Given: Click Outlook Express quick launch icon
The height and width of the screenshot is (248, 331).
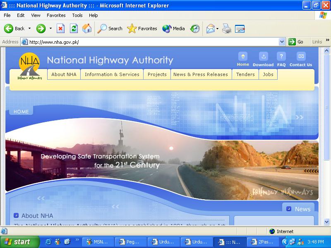Looking at the screenshot, I should click(67, 242).
